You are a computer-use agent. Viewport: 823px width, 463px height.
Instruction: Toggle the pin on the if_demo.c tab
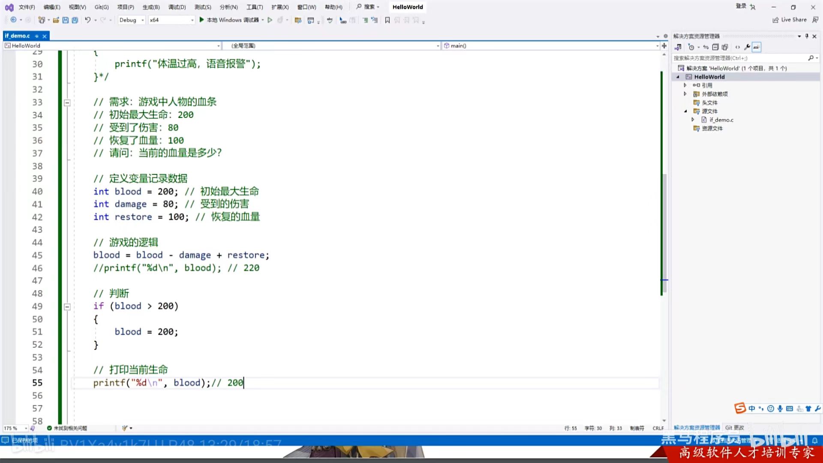pos(37,36)
